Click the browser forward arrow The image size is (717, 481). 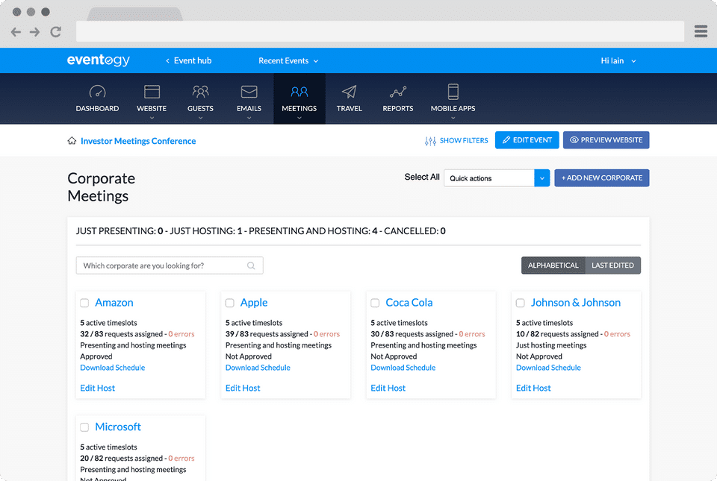tap(35, 32)
